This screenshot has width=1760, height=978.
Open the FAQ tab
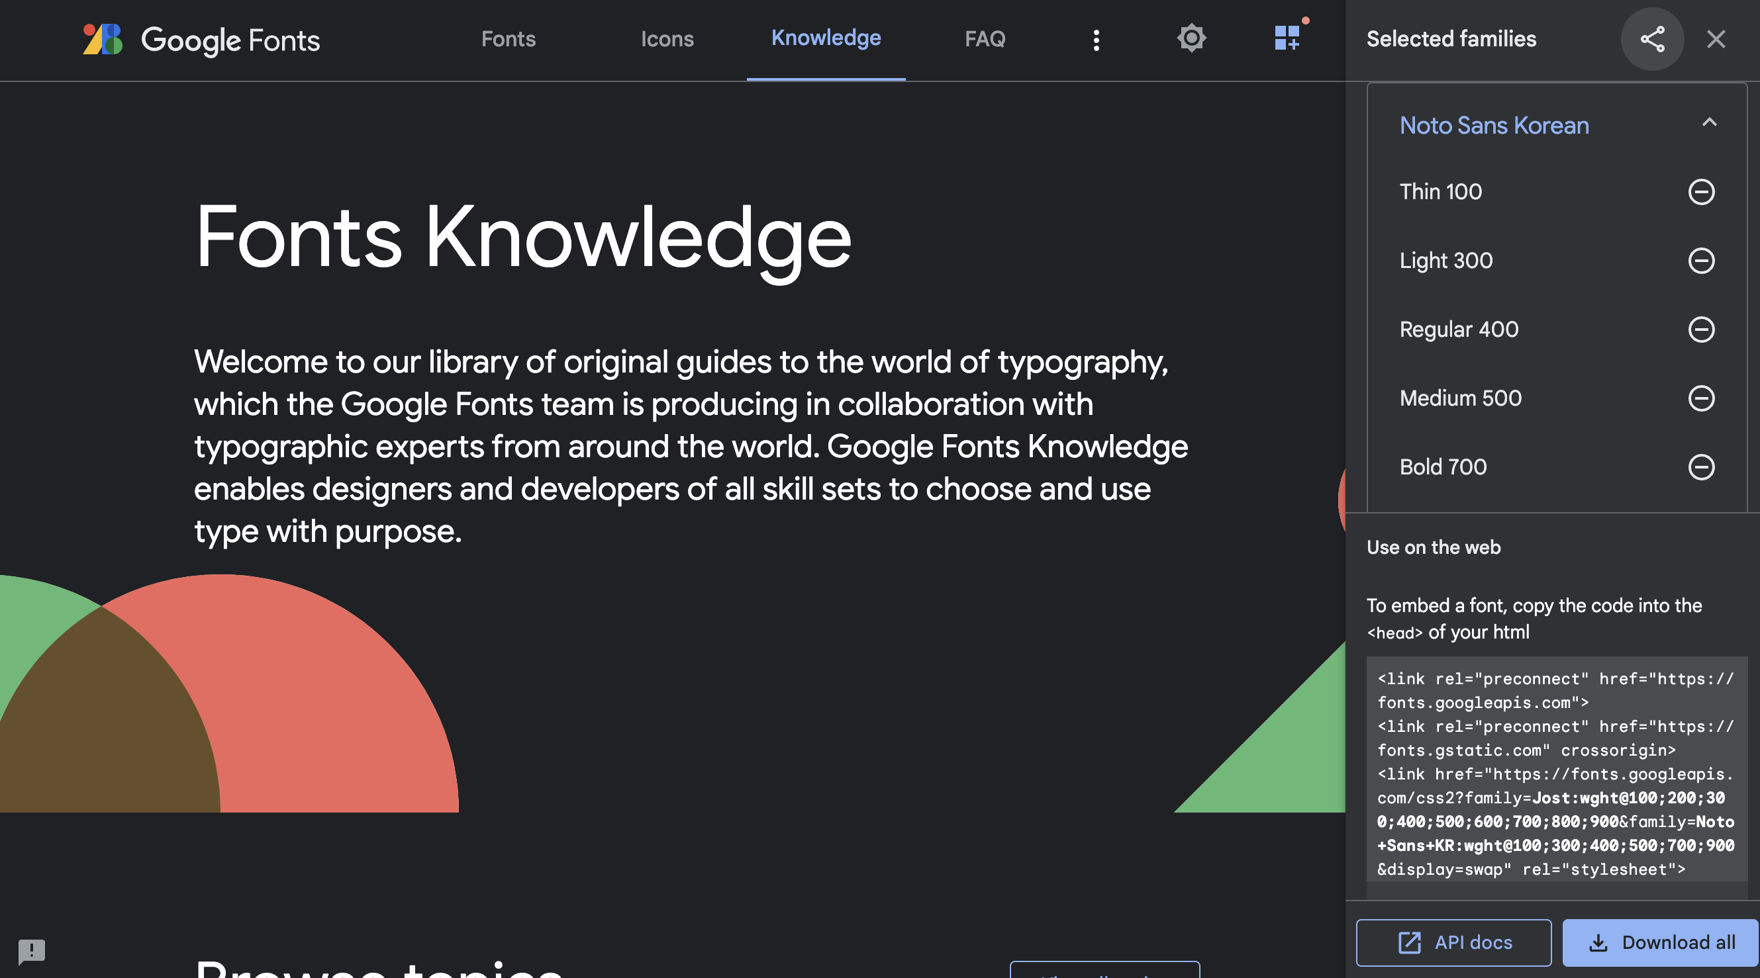click(985, 39)
